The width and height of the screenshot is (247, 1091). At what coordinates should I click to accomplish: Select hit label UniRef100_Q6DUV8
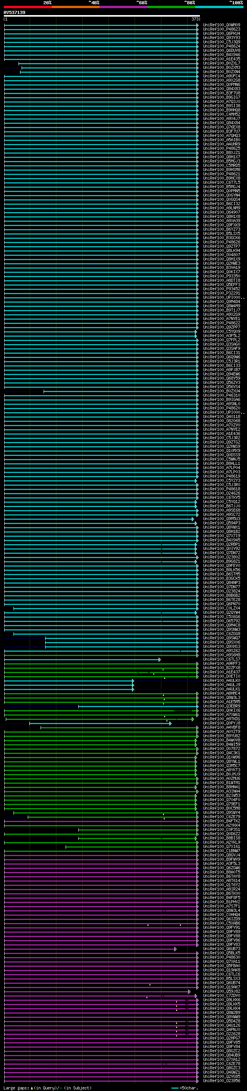click(222, 50)
